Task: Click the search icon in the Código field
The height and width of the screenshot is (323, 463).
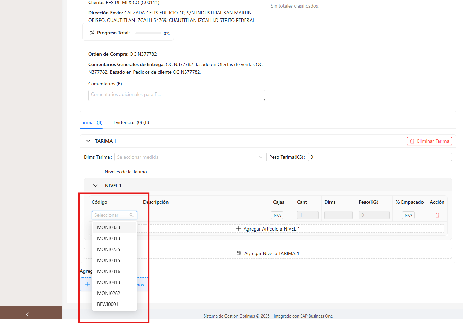Action: coord(131,215)
